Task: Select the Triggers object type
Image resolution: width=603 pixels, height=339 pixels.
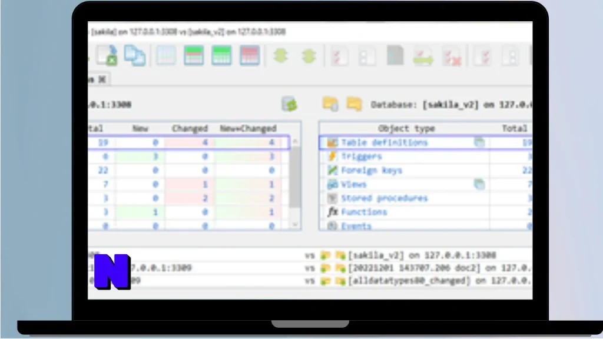Action: pos(362,157)
